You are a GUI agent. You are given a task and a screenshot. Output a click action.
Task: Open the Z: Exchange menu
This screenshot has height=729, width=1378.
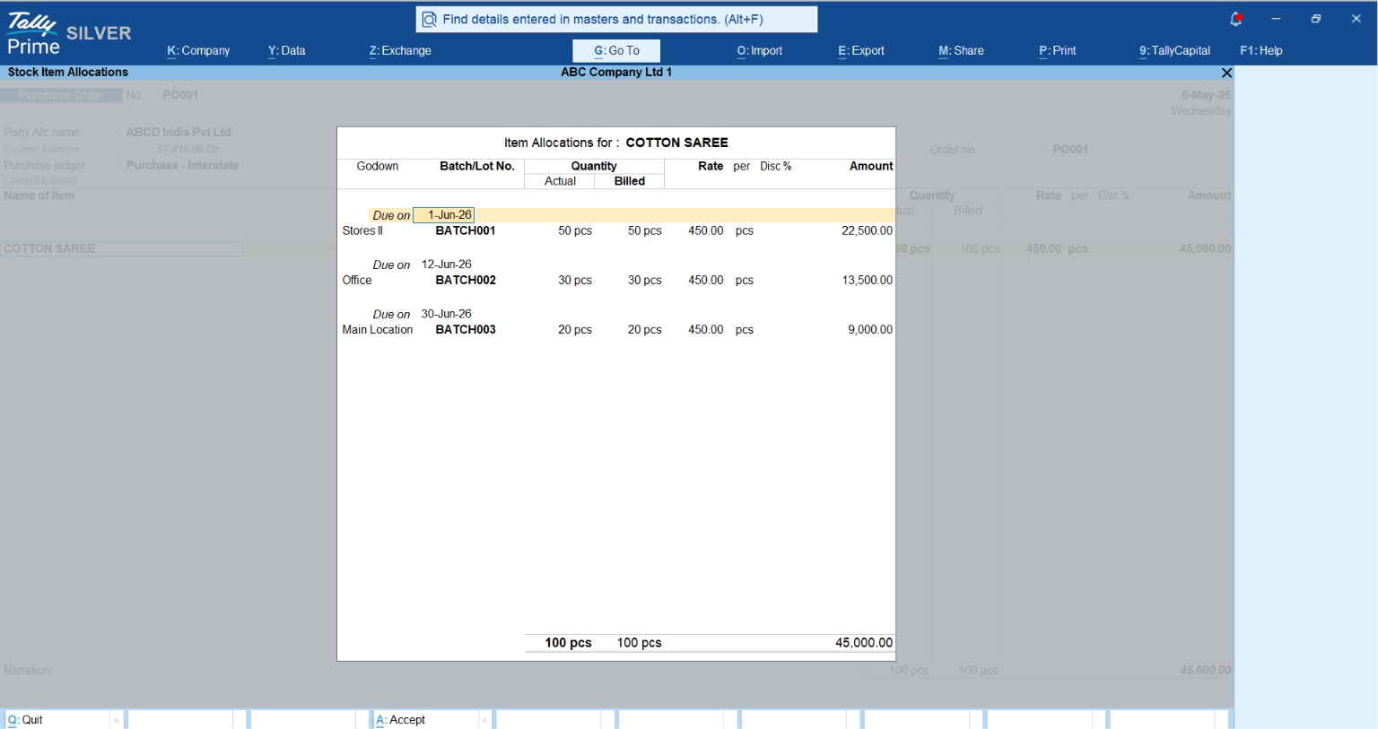pyautogui.click(x=400, y=51)
